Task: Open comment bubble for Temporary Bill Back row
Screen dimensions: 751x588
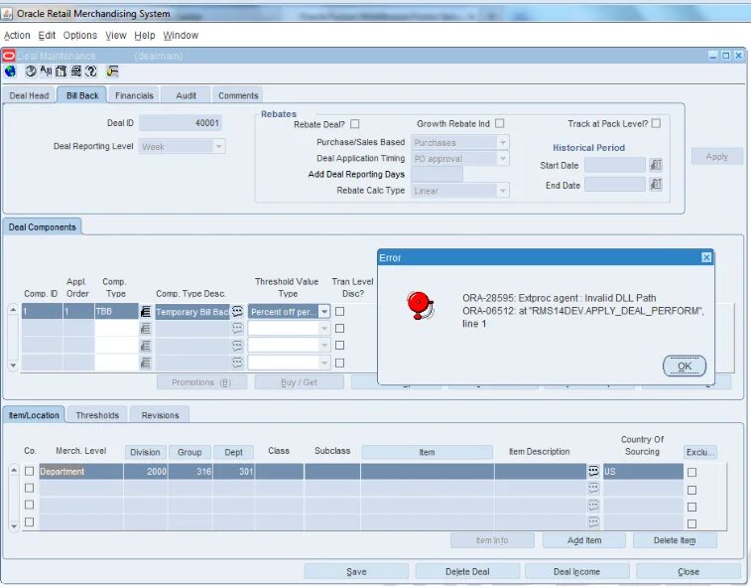Action: click(x=237, y=312)
